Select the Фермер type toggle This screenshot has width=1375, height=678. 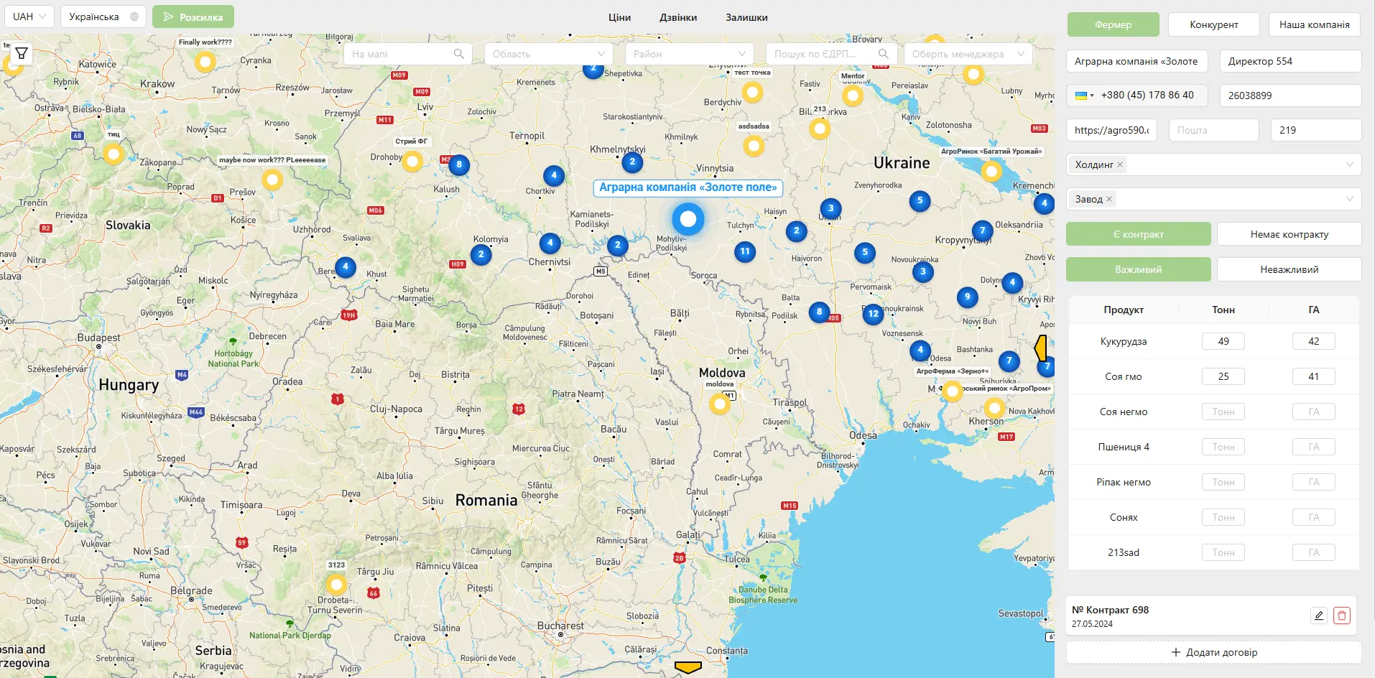[1113, 24]
